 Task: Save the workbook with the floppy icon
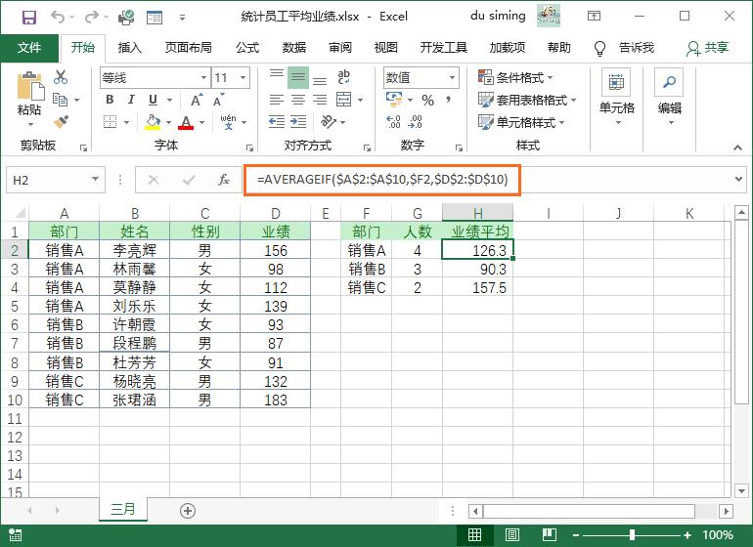click(29, 18)
